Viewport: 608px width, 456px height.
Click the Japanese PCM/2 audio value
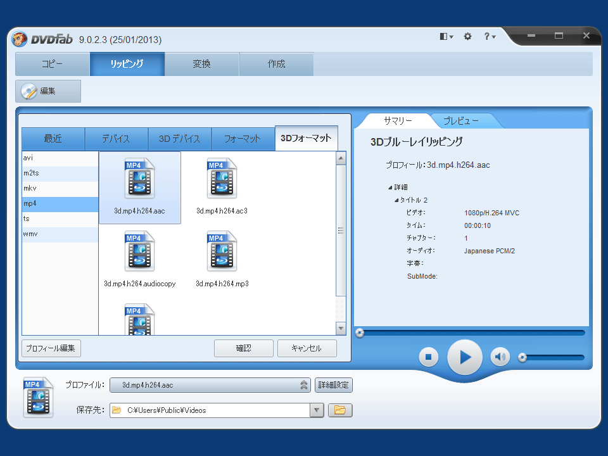[x=490, y=251]
